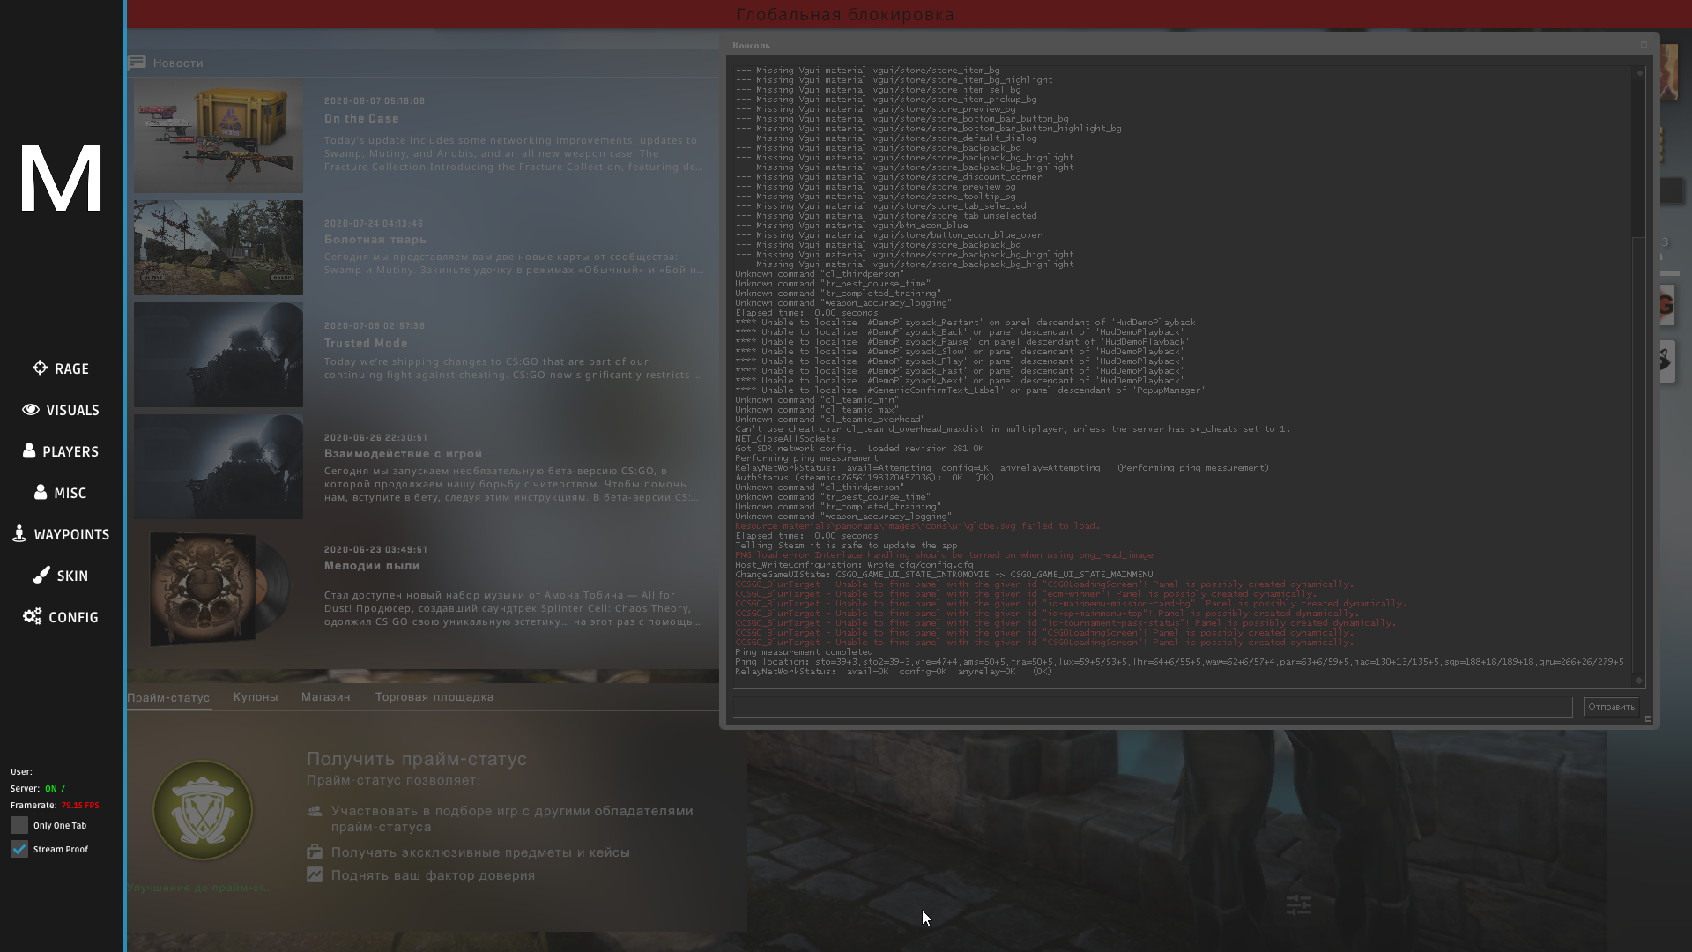1692x952 pixels.
Task: Click the console scrollbar up arrow
Action: (x=1639, y=73)
